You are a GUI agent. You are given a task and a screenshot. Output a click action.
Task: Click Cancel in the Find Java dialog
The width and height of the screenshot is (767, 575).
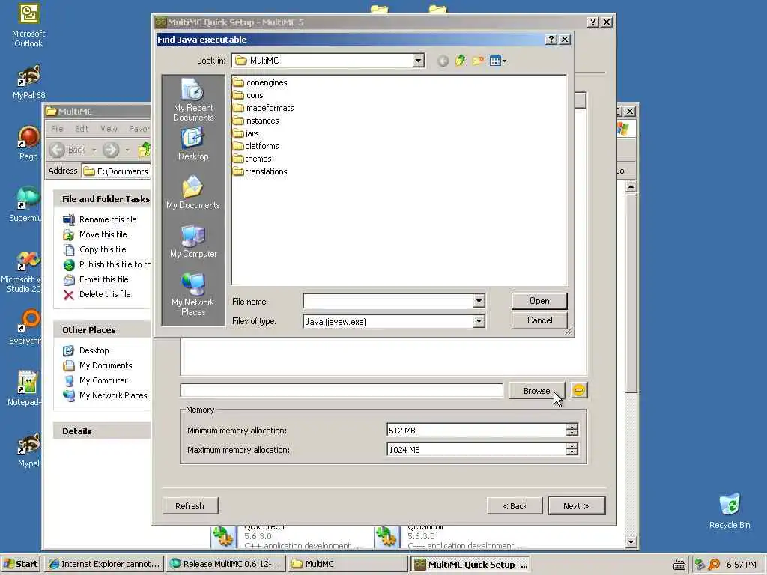[539, 320]
